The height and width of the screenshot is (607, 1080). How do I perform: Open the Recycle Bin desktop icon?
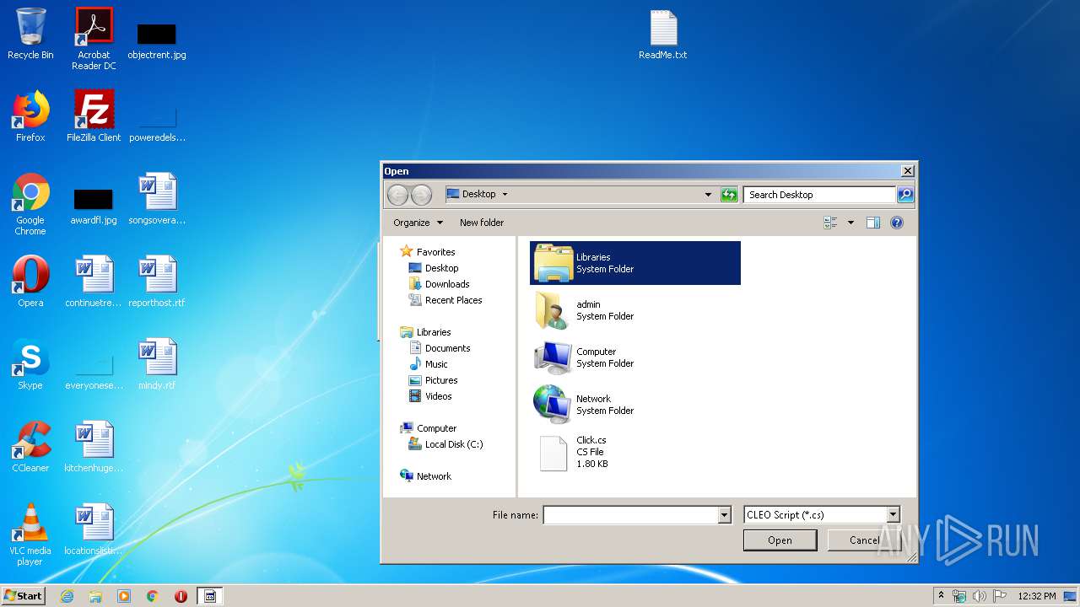coord(30,34)
